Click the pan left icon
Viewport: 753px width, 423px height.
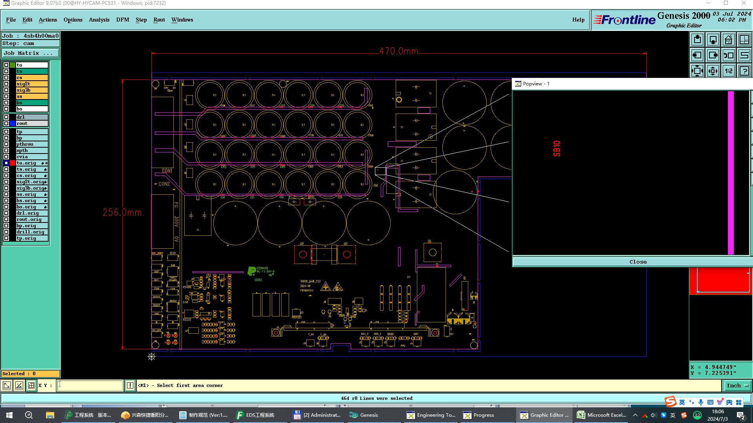pyautogui.click(x=697, y=55)
